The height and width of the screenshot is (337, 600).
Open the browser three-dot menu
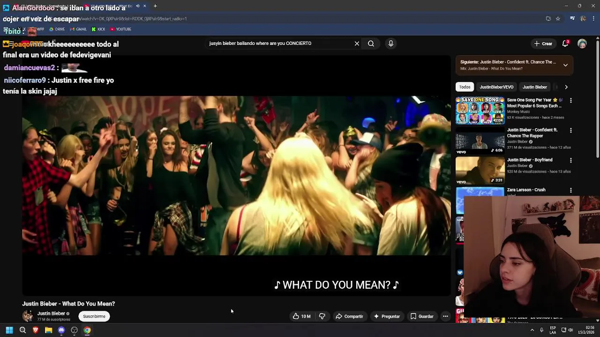(x=593, y=19)
